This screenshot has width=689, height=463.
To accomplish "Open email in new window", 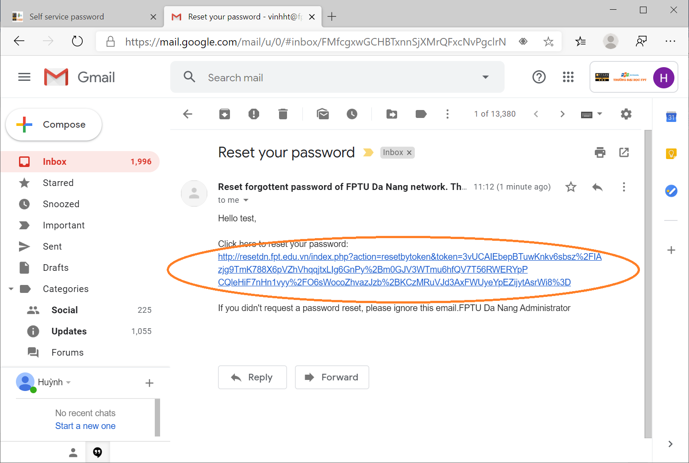I will point(624,152).
